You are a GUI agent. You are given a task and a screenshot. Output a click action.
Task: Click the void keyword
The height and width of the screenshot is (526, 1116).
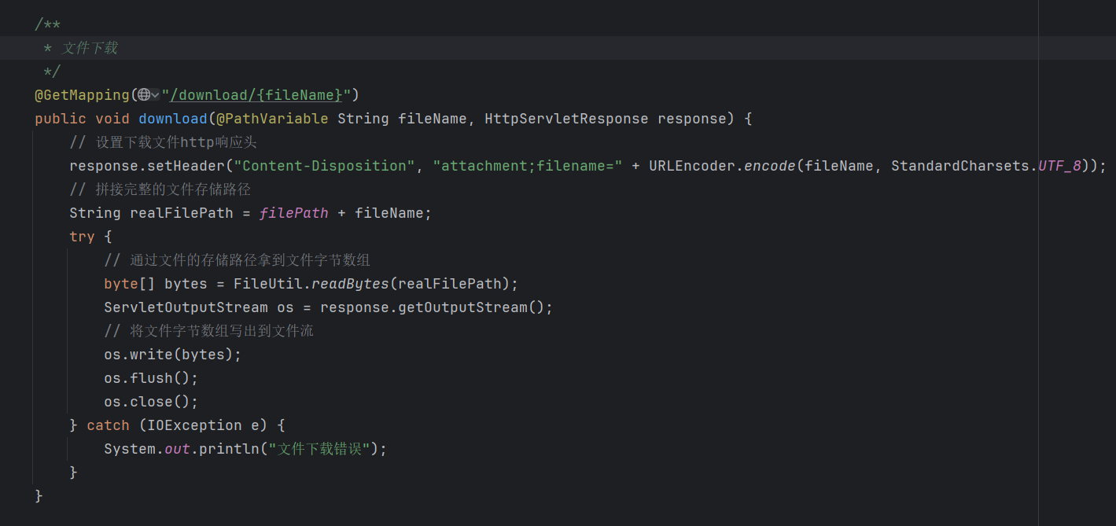[x=112, y=119]
